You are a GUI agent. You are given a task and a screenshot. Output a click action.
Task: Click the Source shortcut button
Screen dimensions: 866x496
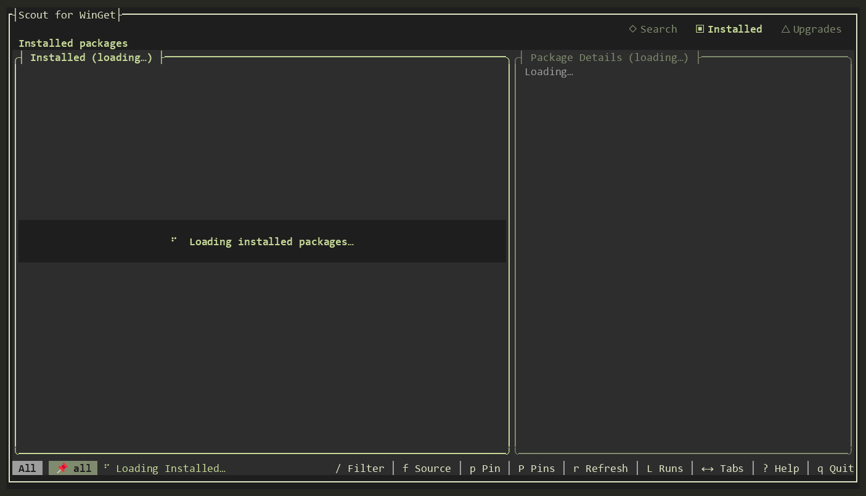427,468
